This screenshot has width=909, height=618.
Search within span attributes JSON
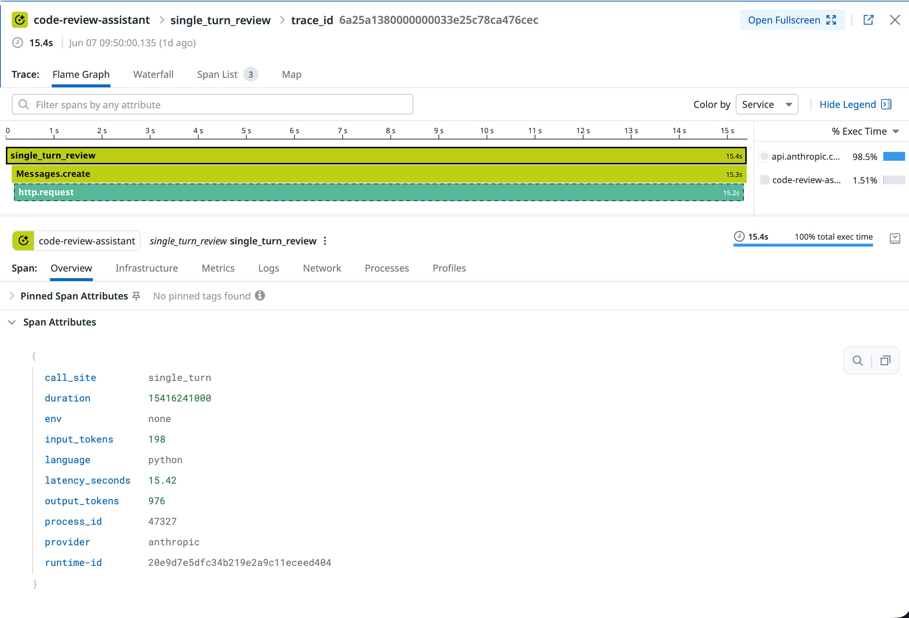pyautogui.click(x=857, y=360)
